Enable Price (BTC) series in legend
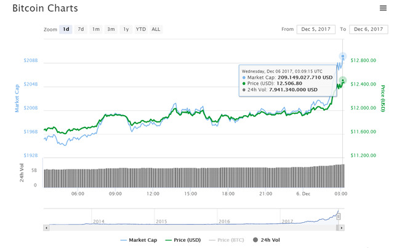Viewport: 394px width, 248px height. (x=227, y=240)
